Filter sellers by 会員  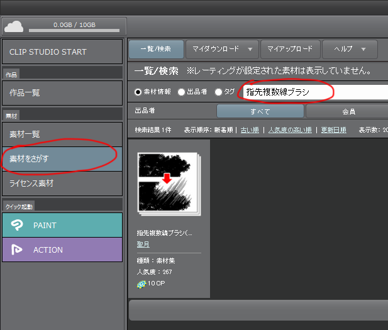(348, 111)
